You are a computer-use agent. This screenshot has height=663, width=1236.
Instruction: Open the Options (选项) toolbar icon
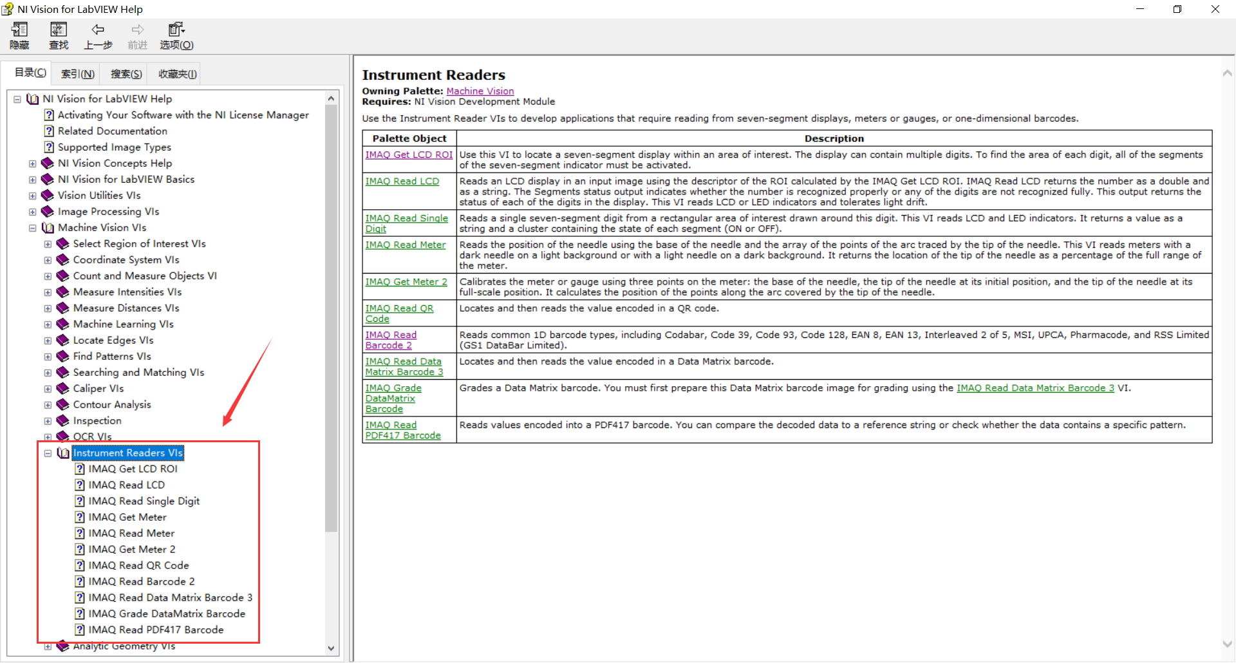pos(176,30)
